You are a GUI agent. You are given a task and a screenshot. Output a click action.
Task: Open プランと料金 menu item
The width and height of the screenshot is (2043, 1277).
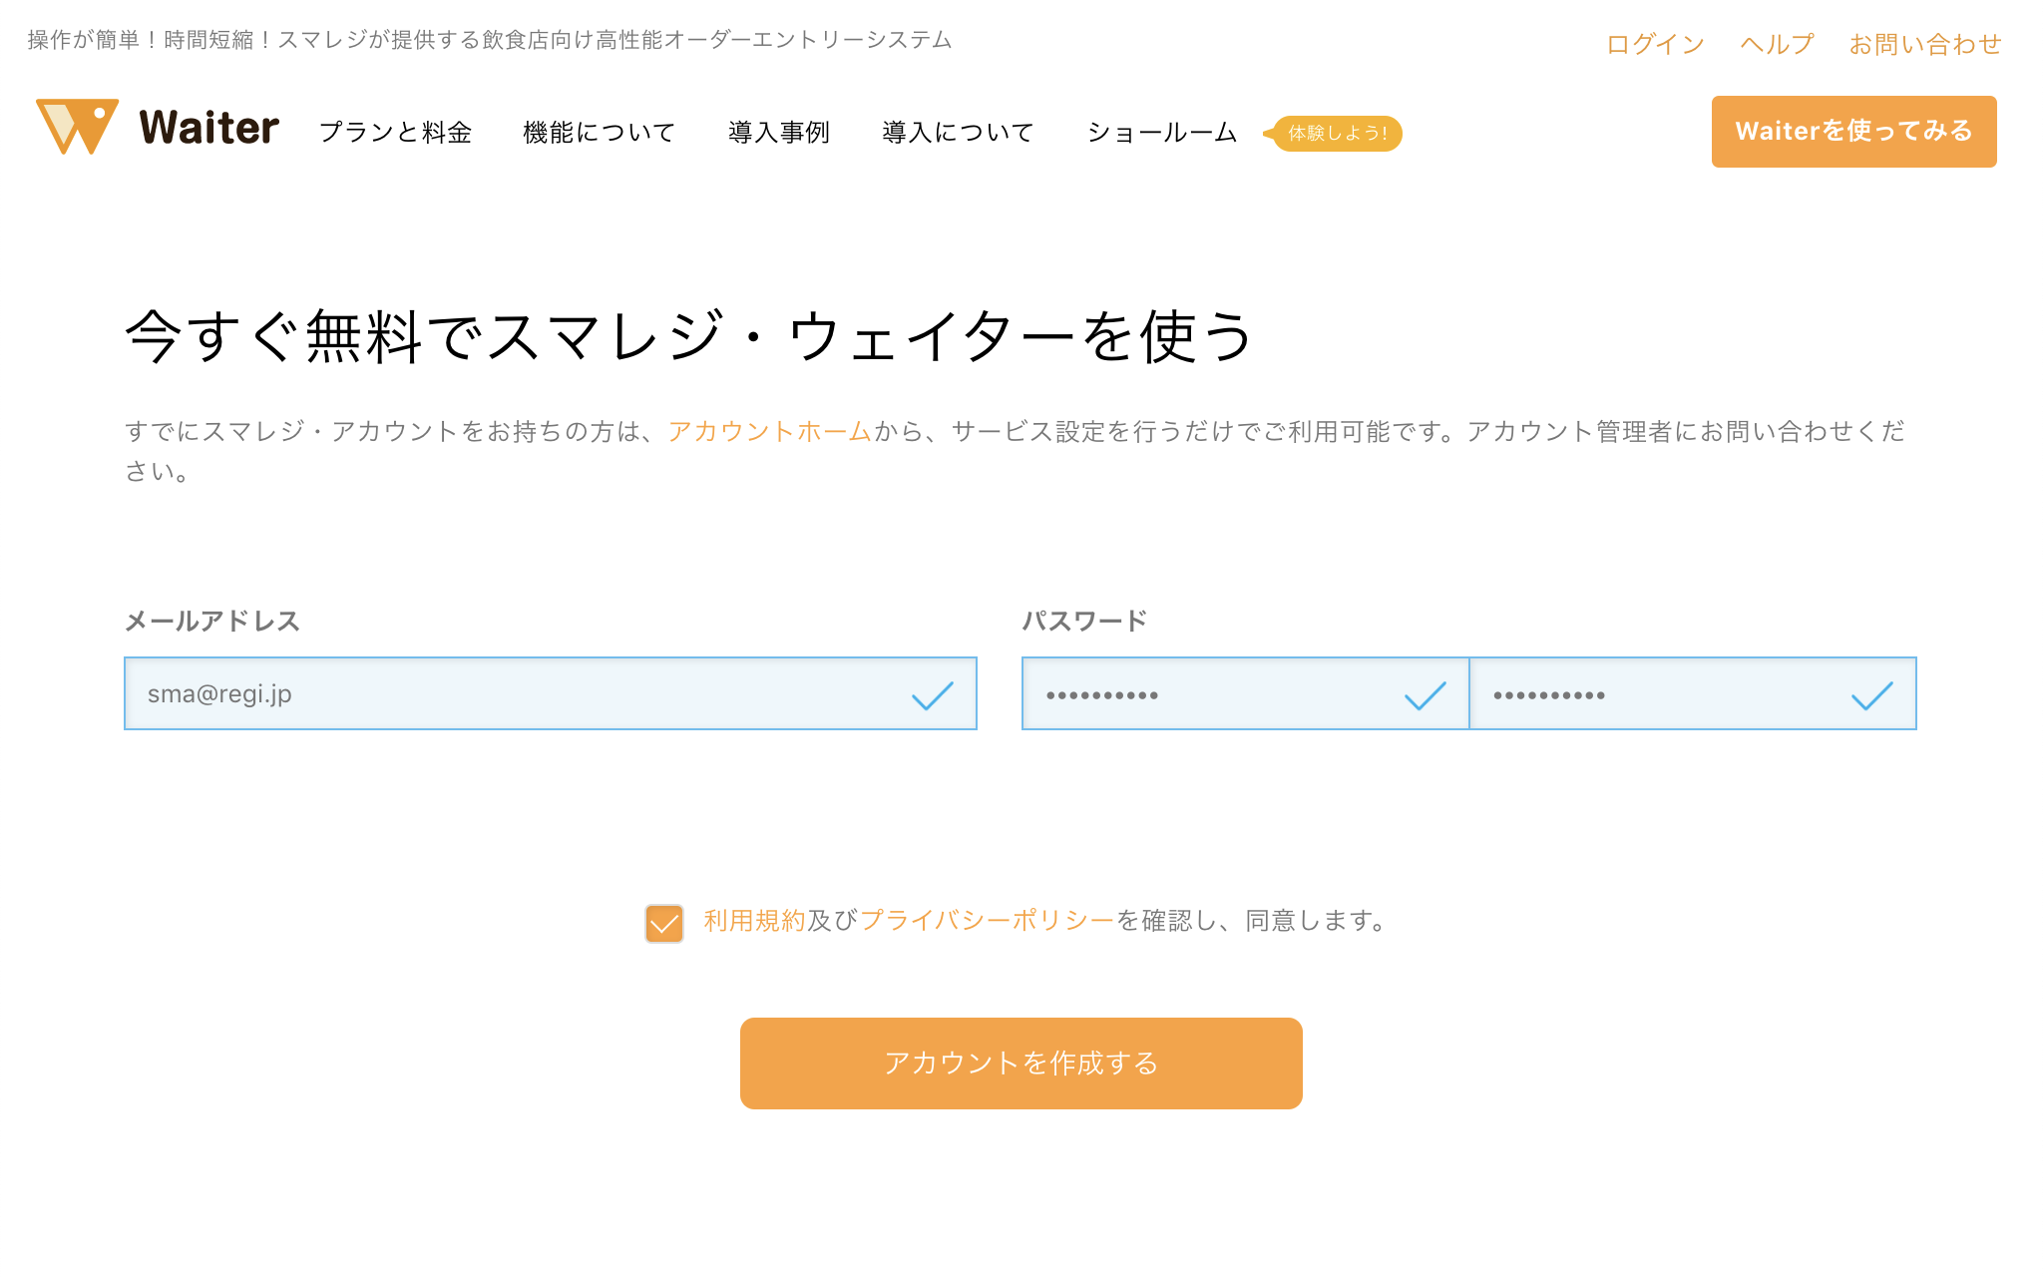[x=396, y=133]
